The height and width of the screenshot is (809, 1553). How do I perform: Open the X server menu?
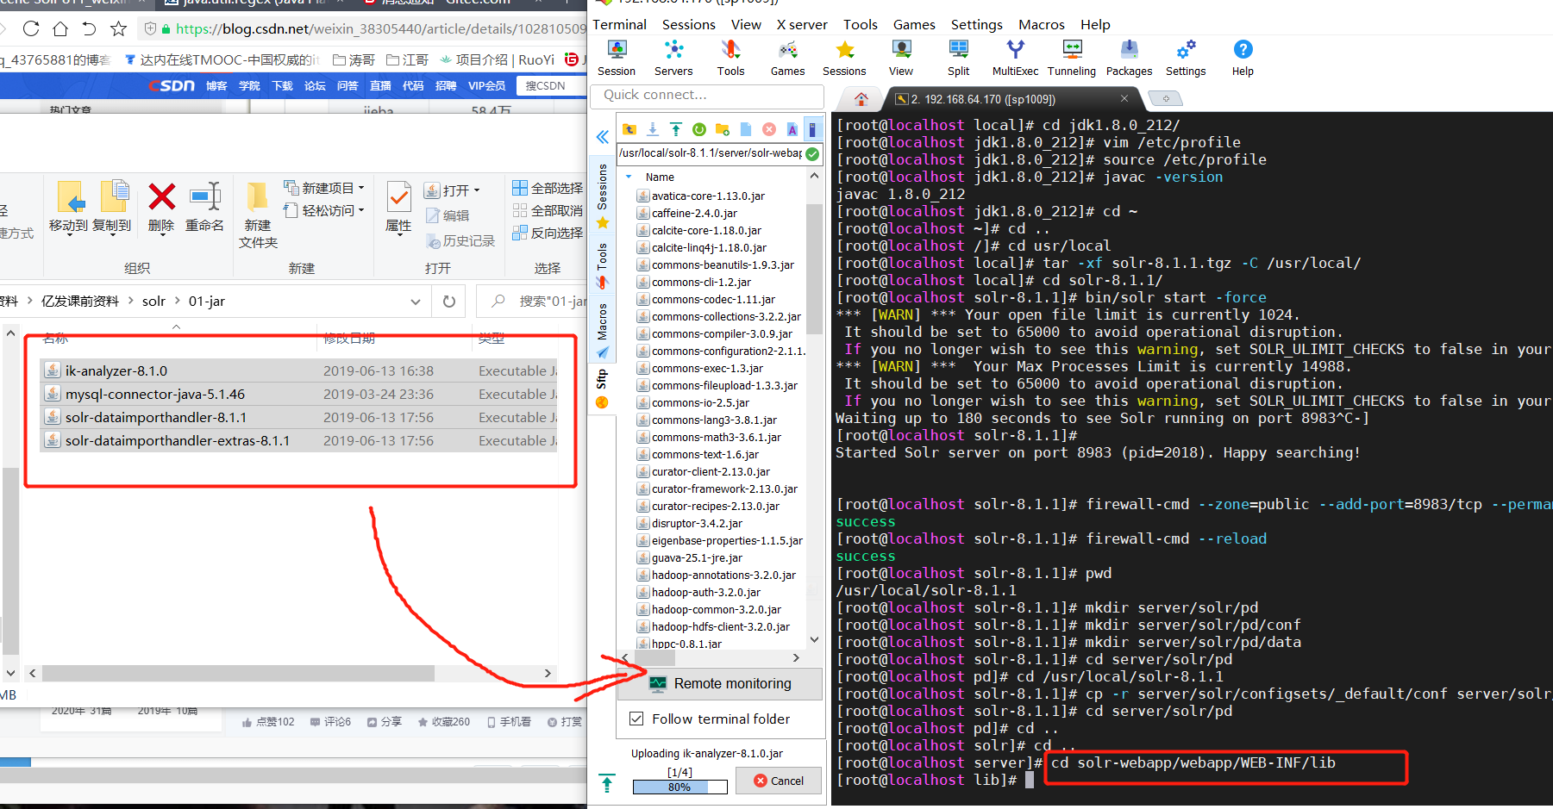[x=802, y=24]
